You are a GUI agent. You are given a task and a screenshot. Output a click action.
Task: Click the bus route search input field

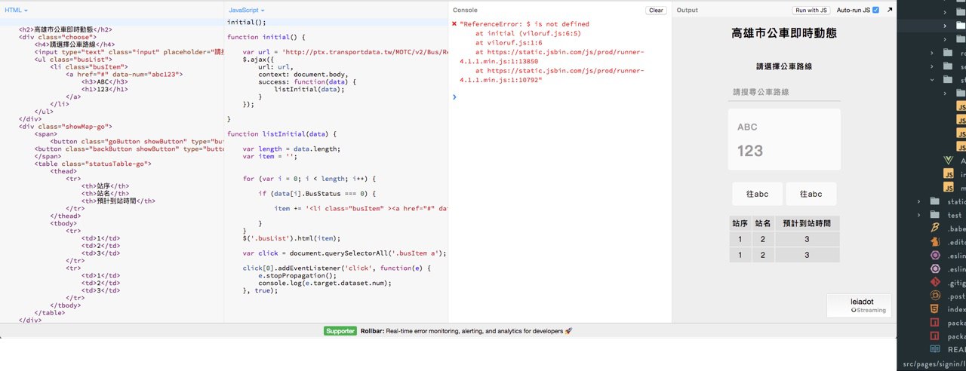784,92
